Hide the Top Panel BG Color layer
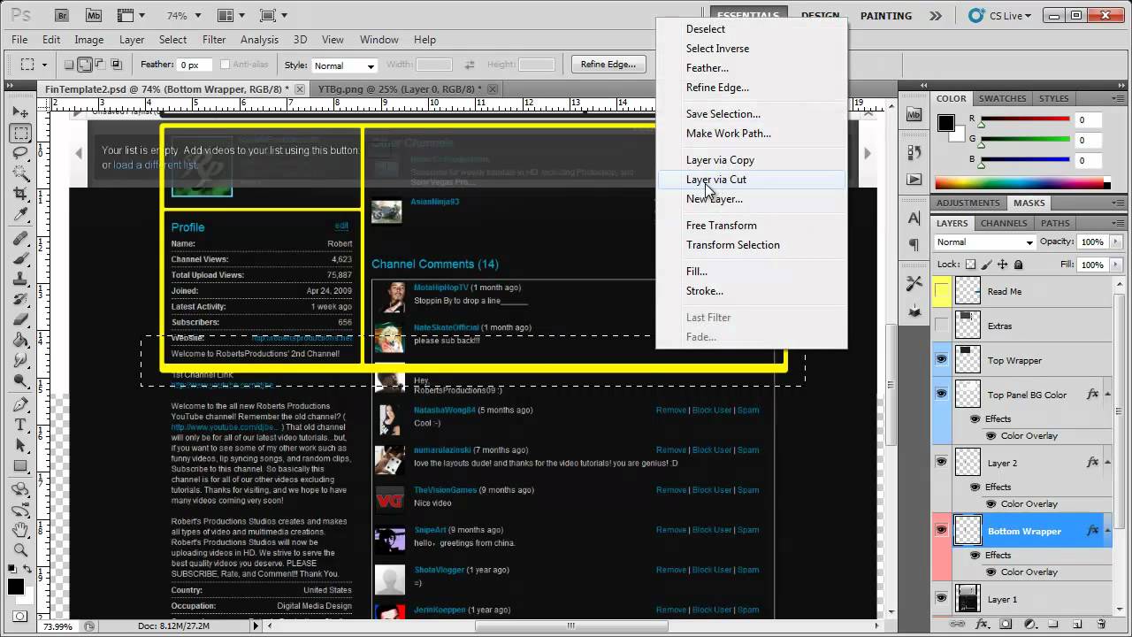Viewport: 1132px width, 637px height. click(941, 395)
